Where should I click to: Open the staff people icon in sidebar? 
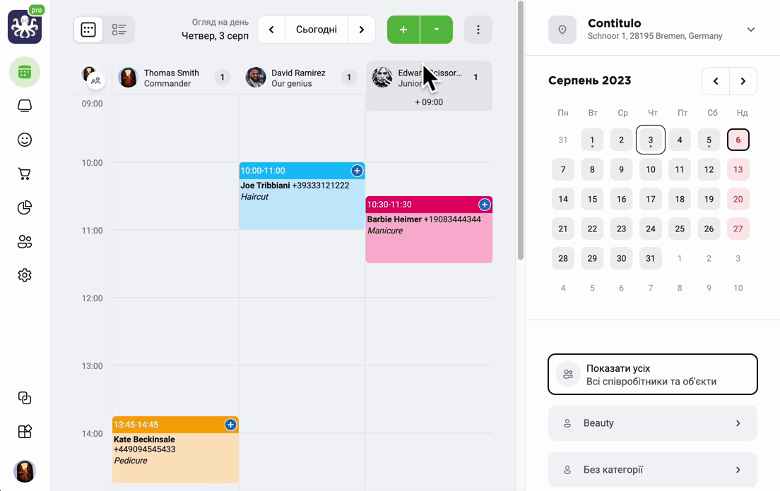pos(24,242)
